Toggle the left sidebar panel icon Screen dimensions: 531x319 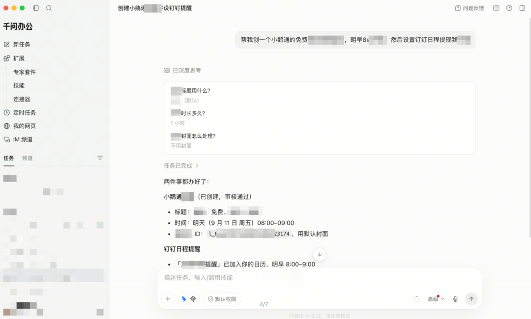(36, 8)
